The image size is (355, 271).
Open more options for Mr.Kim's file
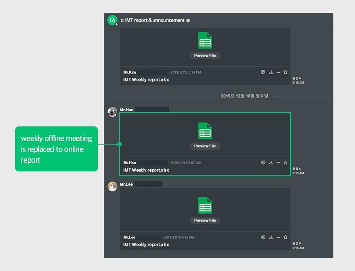(278, 72)
